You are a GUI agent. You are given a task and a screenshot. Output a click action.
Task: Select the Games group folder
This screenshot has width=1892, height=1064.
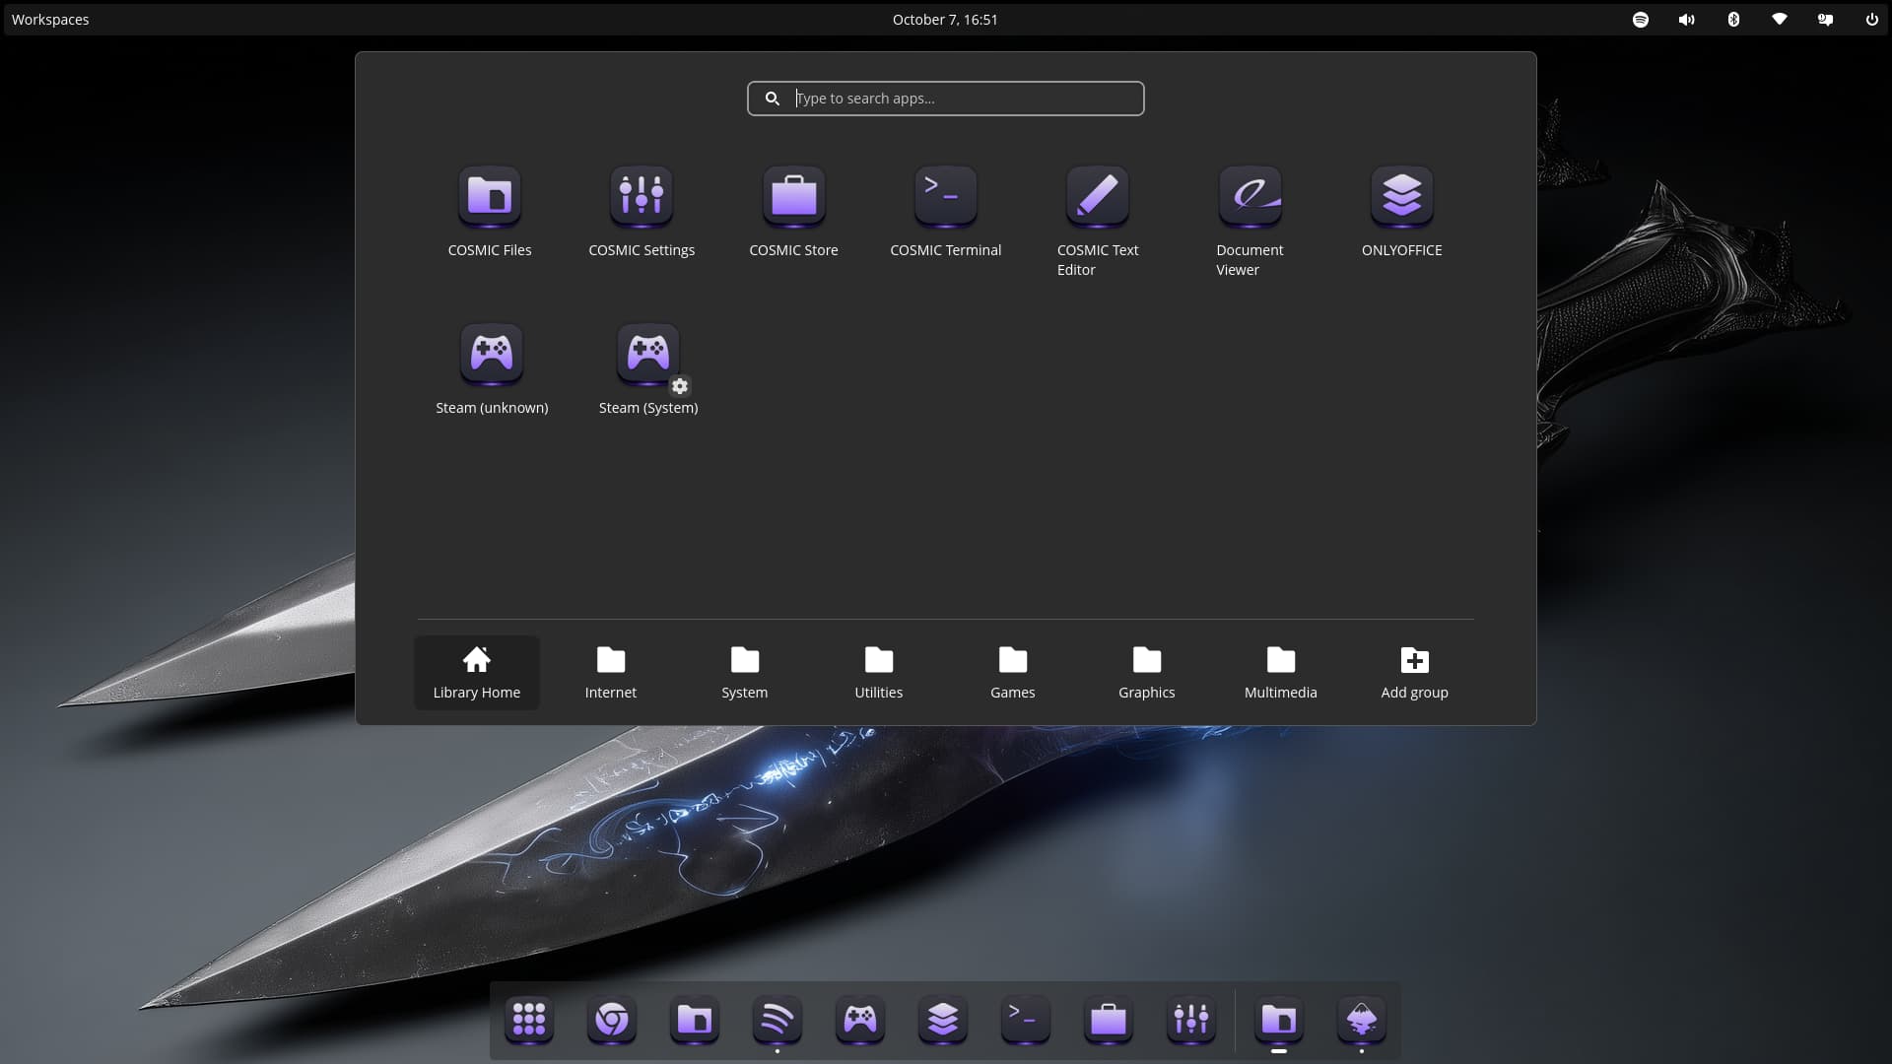click(x=1012, y=673)
